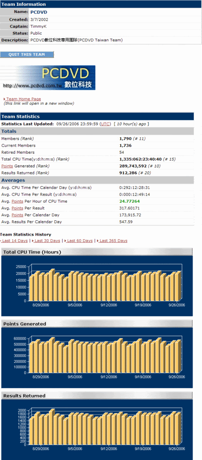
Task: Open the UTC link beside last updated
Action: 105,124
